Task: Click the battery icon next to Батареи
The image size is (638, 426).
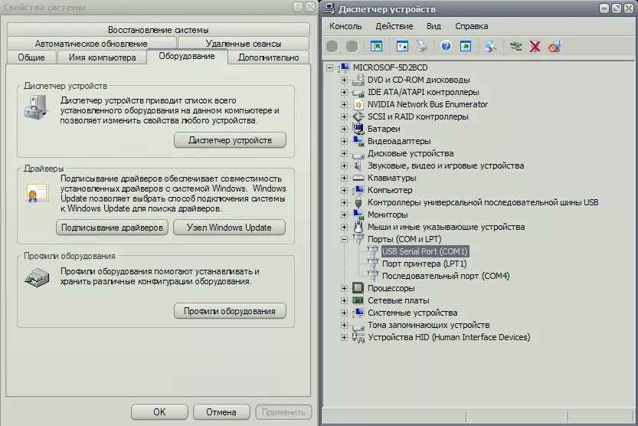Action: 358,129
